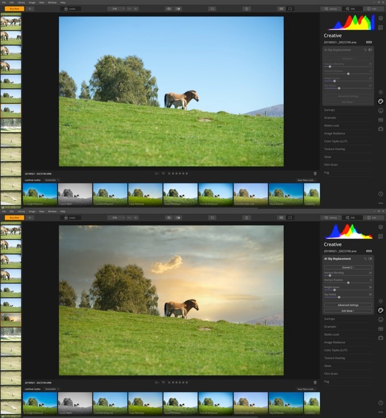Click Looks button in bottom toolbar
The width and height of the screenshot is (386, 418).
(x=70, y=218)
